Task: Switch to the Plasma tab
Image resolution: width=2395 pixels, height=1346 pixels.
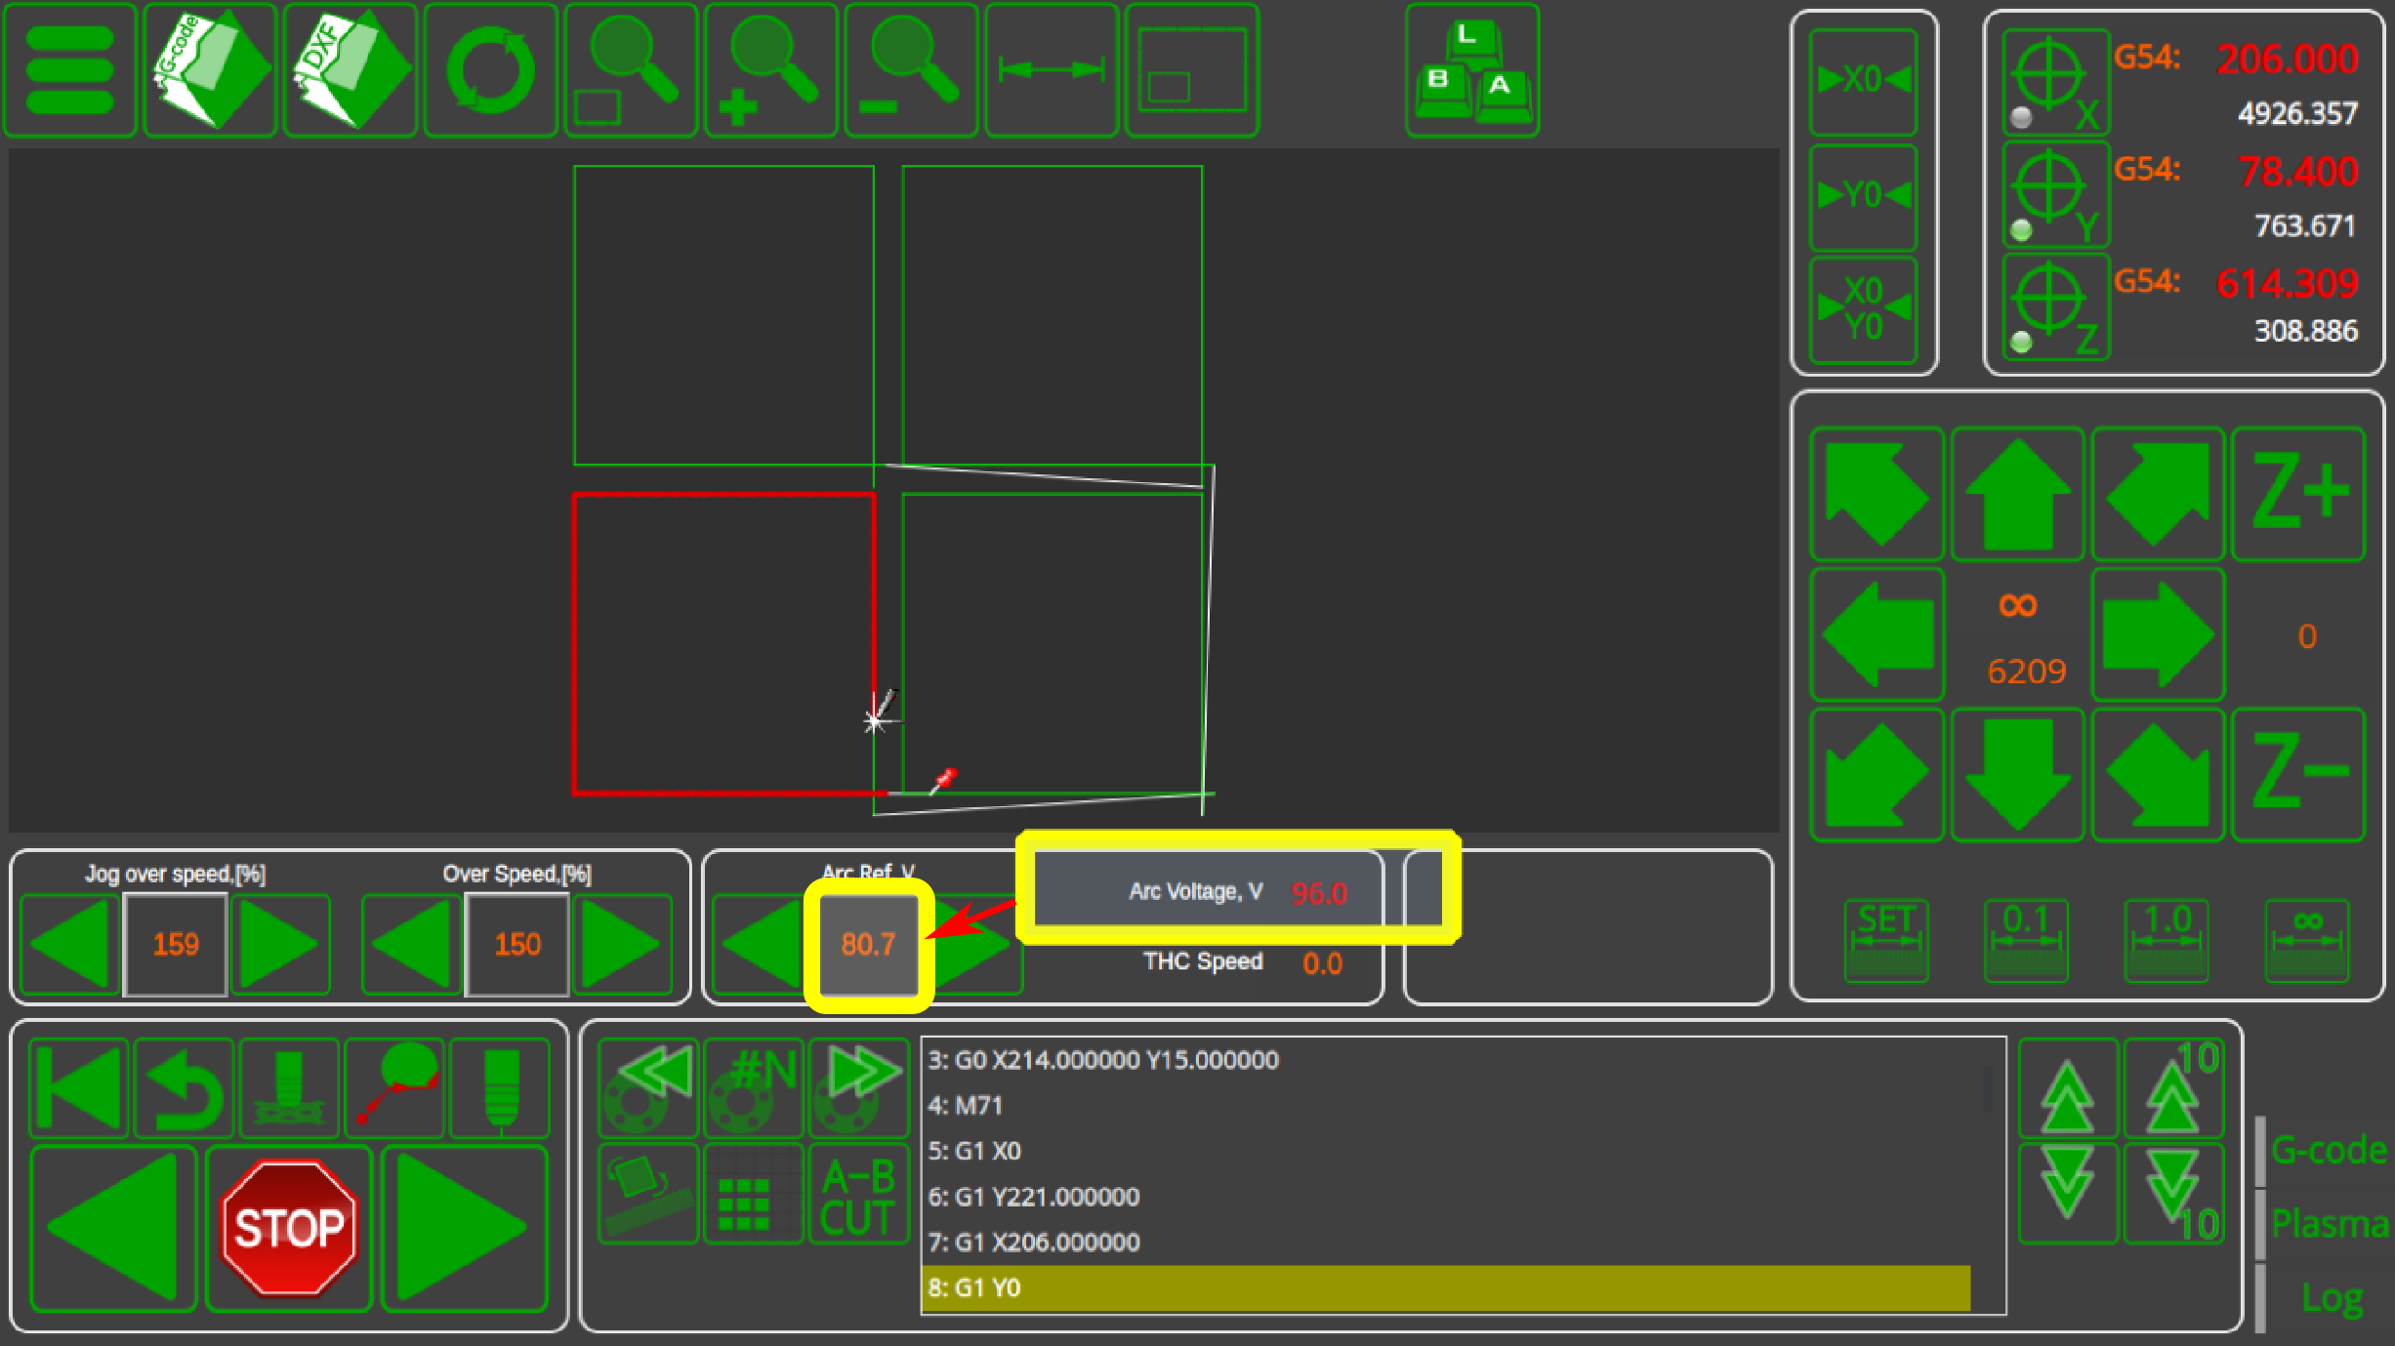Action: coord(2329,1223)
